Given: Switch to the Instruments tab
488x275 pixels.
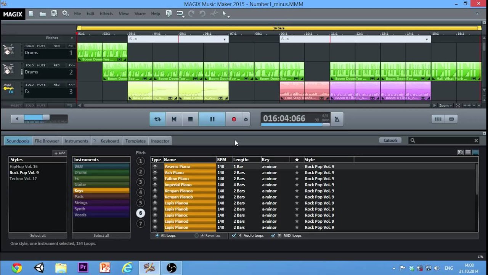Looking at the screenshot, I should [x=76, y=141].
